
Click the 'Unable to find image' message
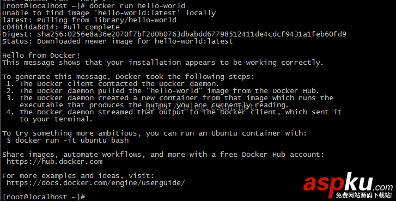coord(109,13)
